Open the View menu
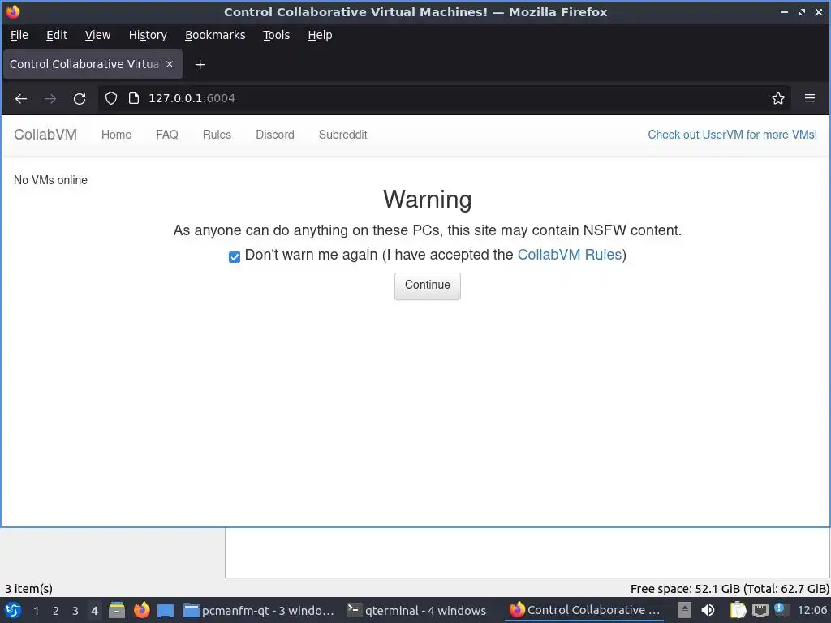Viewport: 831px width, 623px height. pos(97,35)
